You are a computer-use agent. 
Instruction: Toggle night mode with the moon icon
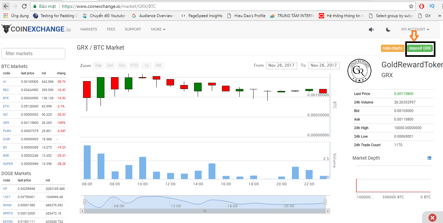tap(388, 30)
